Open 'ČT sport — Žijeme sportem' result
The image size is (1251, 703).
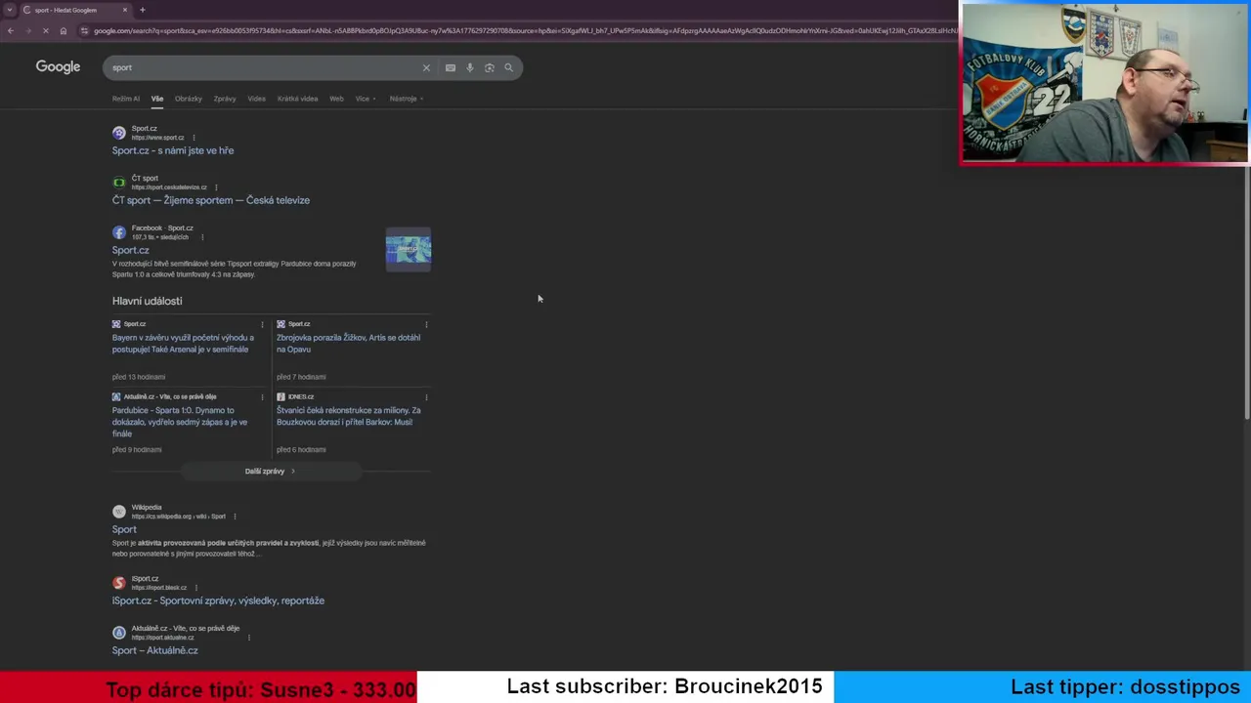[211, 200]
